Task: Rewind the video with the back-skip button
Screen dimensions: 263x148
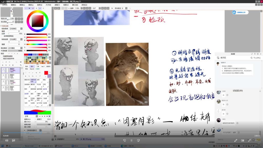Action: point(125,141)
